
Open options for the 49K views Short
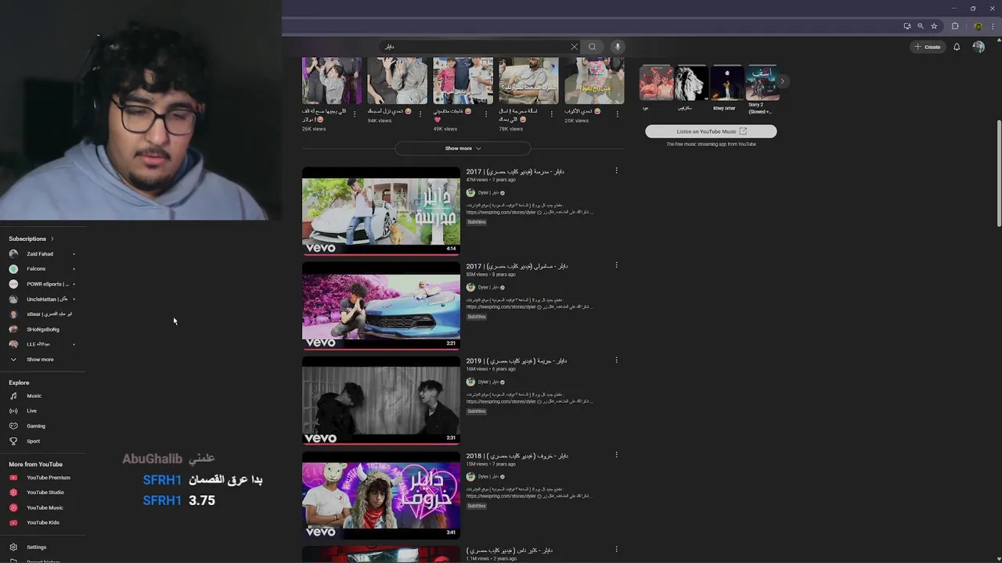[x=486, y=113]
